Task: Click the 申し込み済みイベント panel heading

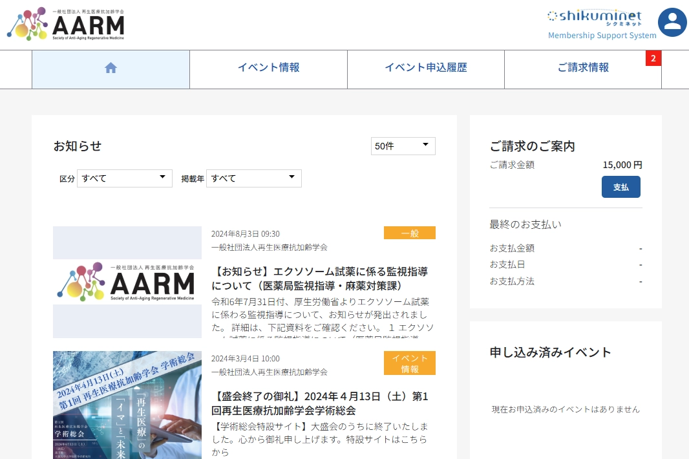Action: pyautogui.click(x=550, y=352)
